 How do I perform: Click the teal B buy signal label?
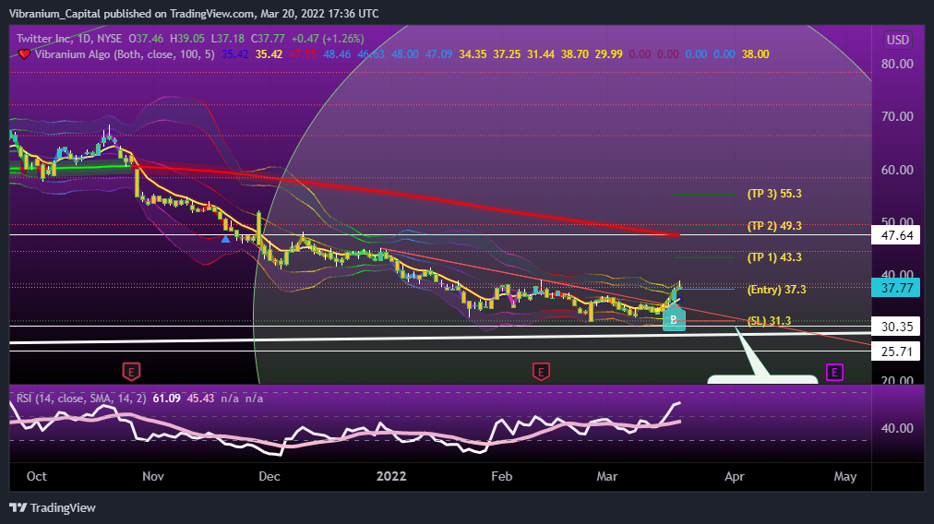(x=674, y=318)
